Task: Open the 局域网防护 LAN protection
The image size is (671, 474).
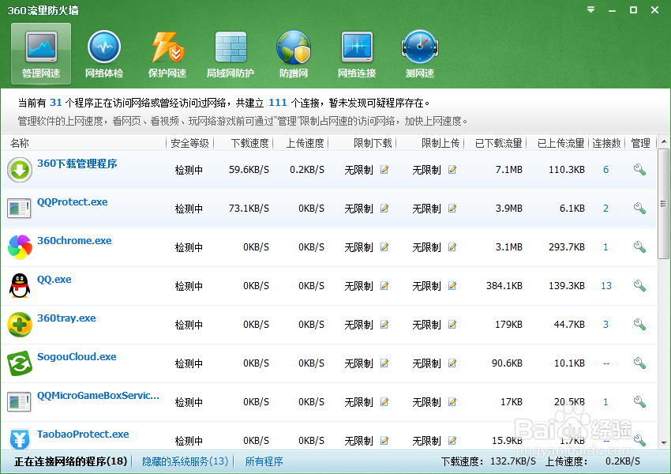Action: tap(231, 54)
